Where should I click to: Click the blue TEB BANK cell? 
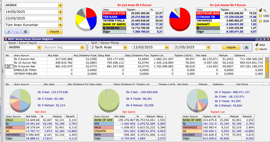point(114,17)
